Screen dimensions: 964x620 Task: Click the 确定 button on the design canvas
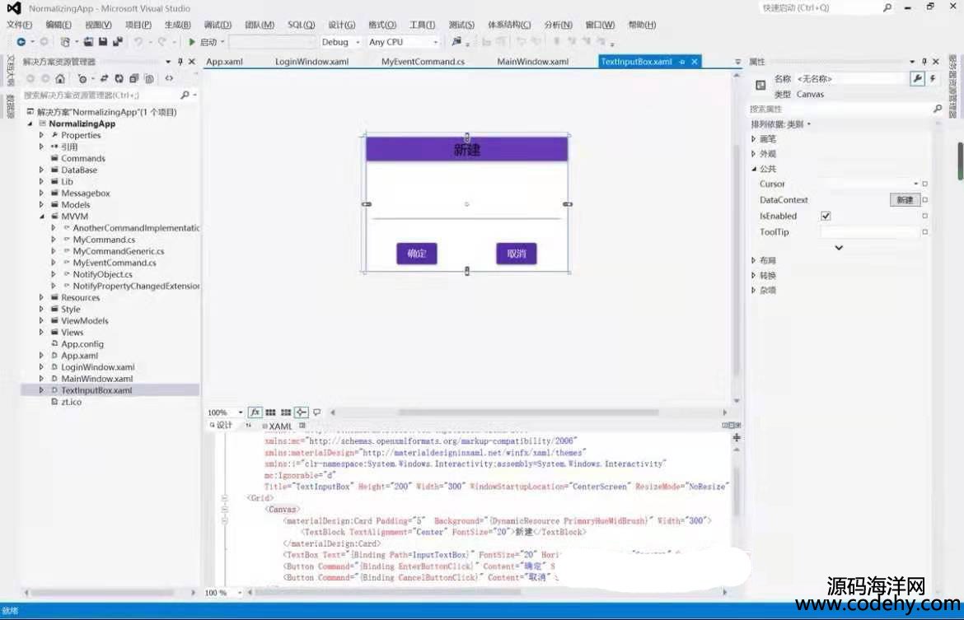[416, 254]
